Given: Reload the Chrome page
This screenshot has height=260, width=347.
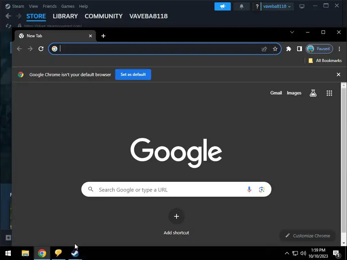Looking at the screenshot, I should [x=41, y=49].
